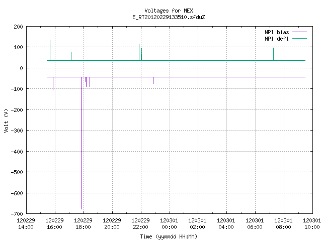Click the 'Volt (V)' y-axis label
The image size is (322, 241).
tap(6, 120)
